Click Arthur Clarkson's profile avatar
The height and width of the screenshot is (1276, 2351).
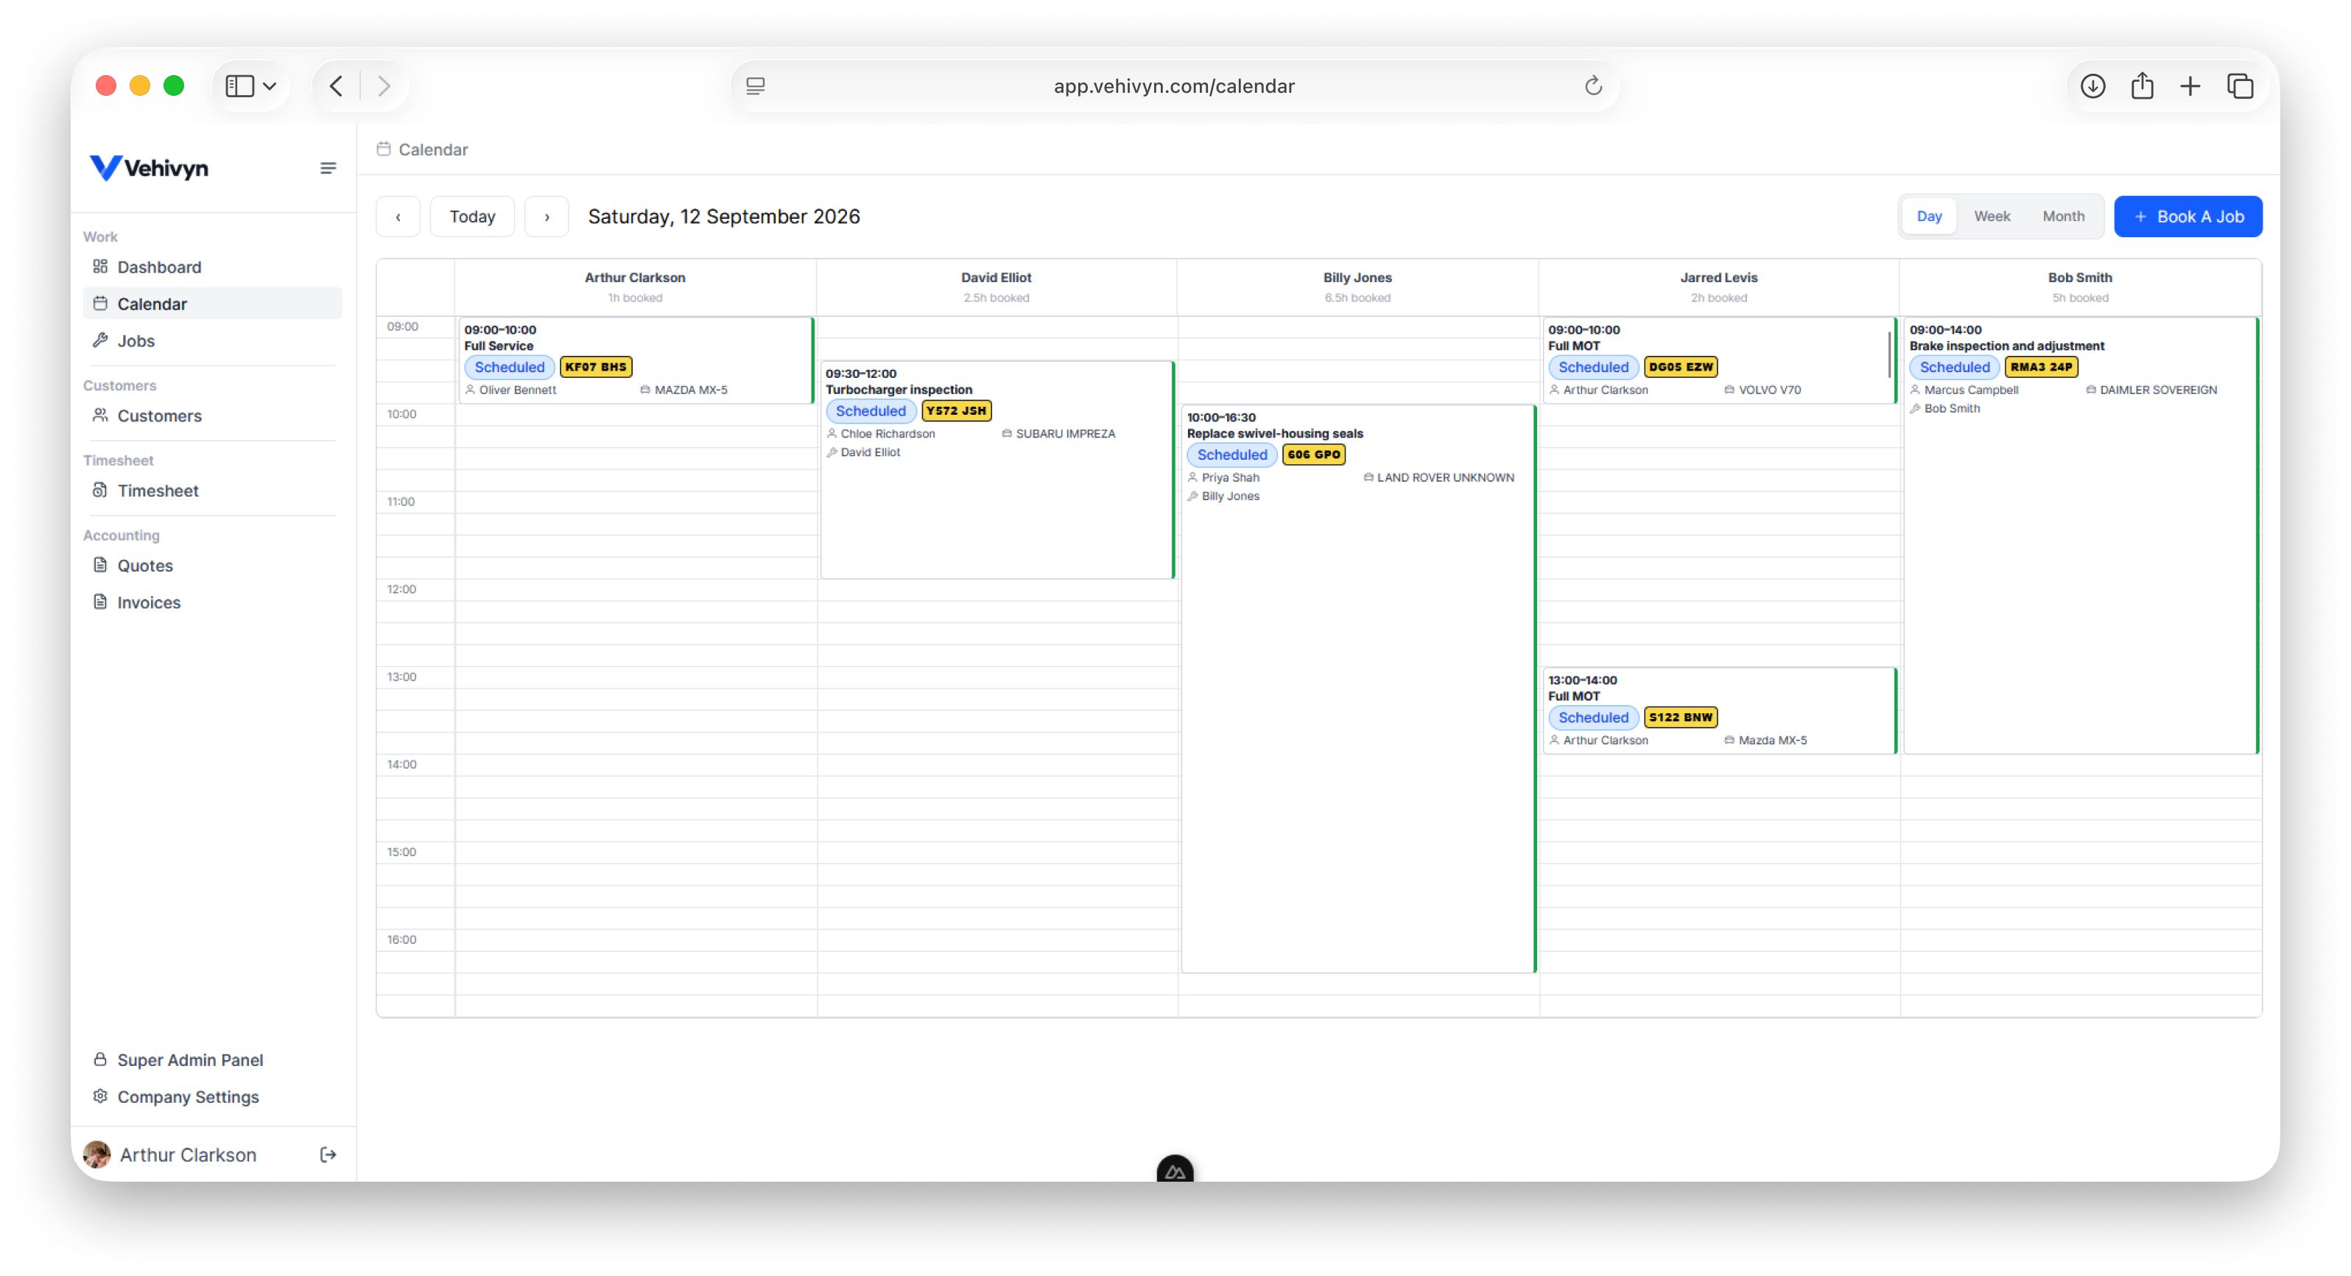click(96, 1154)
